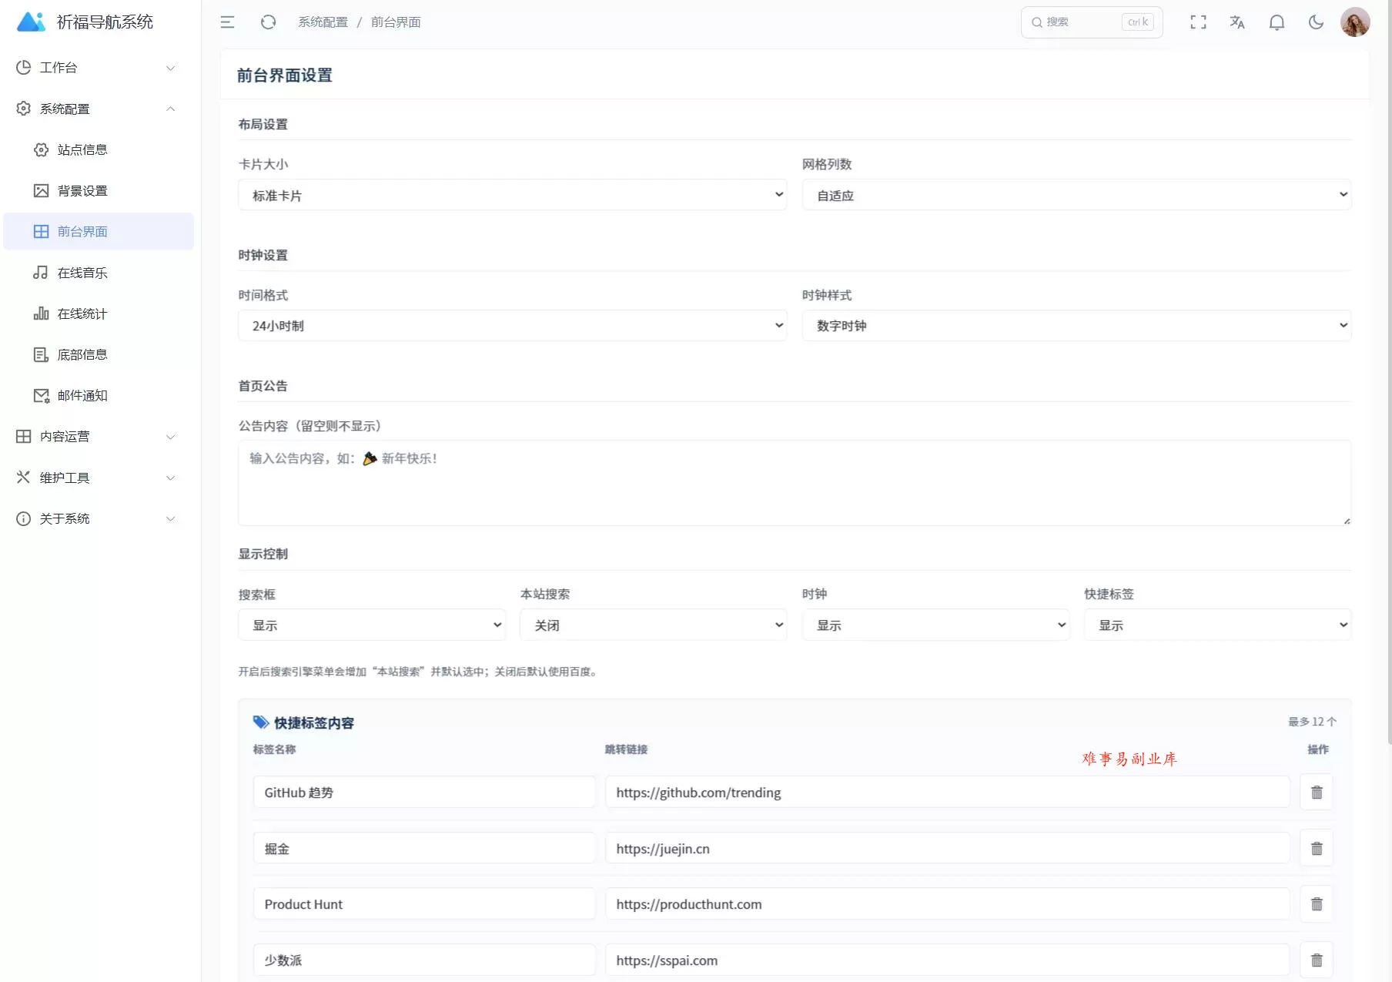Click the 内容运营 grid icon
1392x982 pixels.
tap(24, 437)
